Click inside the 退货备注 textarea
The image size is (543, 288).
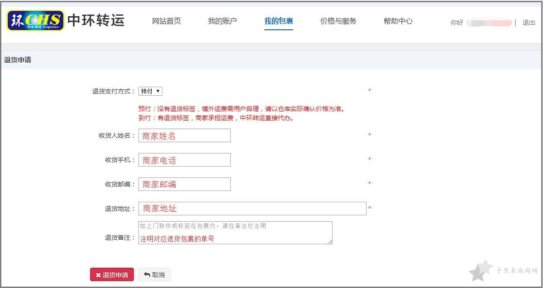click(x=235, y=233)
